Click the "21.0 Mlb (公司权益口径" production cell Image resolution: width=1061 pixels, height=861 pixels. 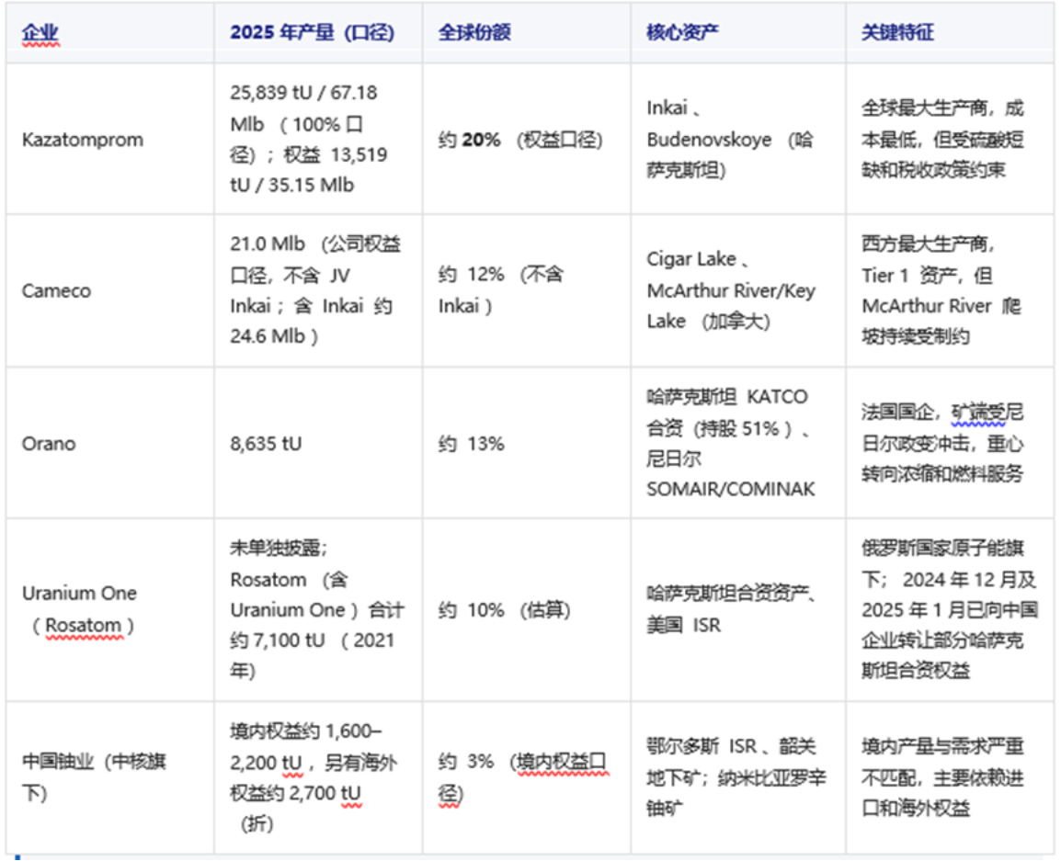318,291
